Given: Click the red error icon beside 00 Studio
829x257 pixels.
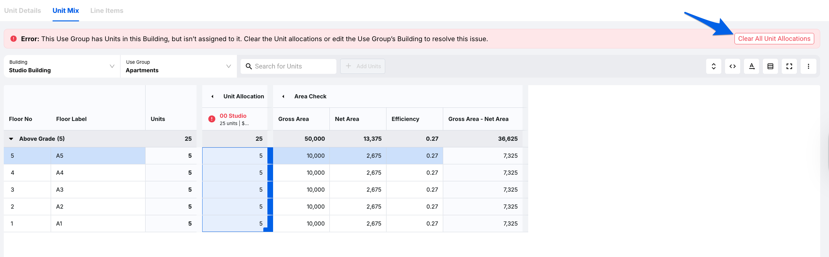Looking at the screenshot, I should point(212,119).
